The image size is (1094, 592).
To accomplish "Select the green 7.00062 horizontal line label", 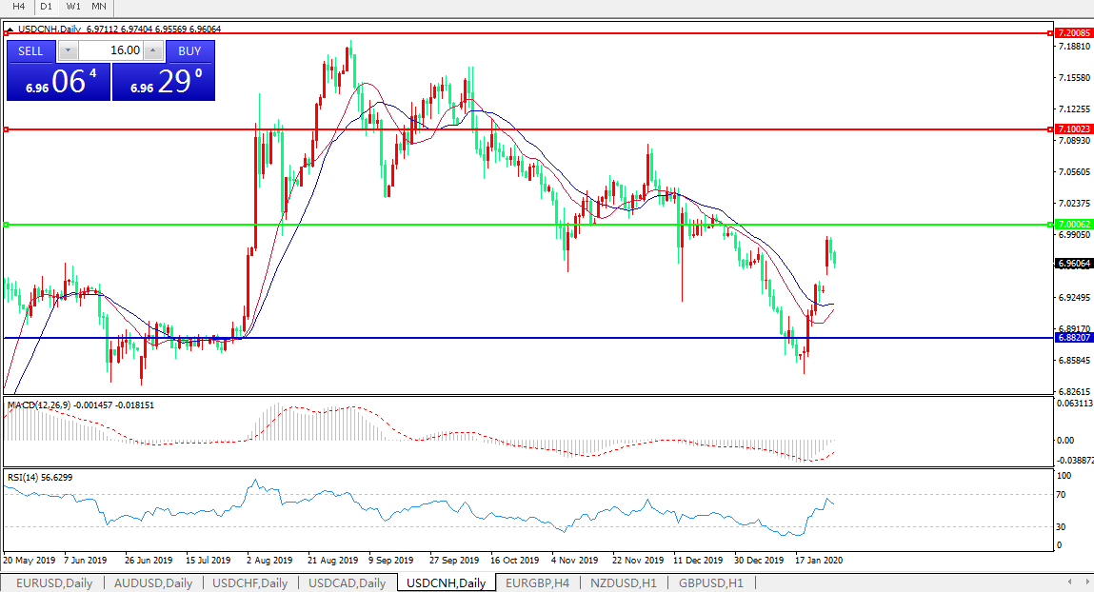I will point(1074,225).
